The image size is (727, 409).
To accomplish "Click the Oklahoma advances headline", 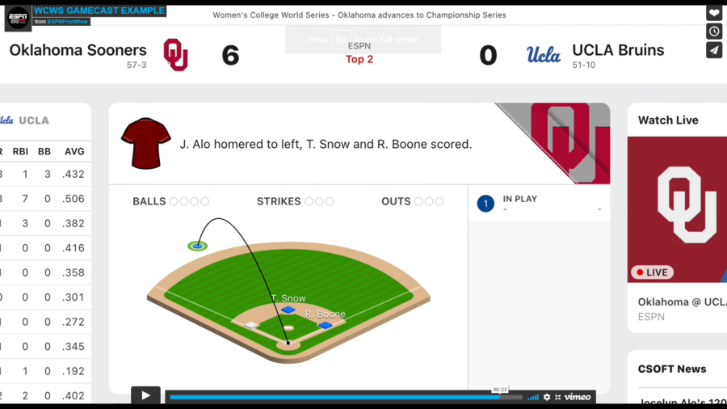I will click(x=359, y=15).
